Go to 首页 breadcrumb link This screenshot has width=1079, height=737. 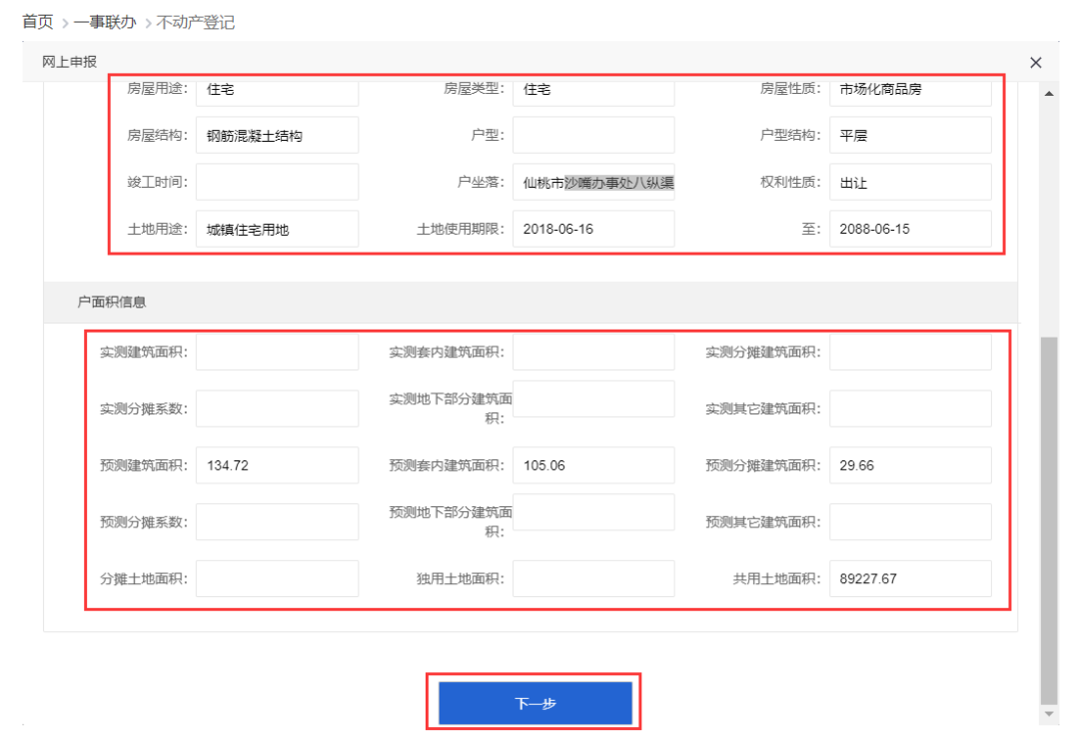click(38, 22)
